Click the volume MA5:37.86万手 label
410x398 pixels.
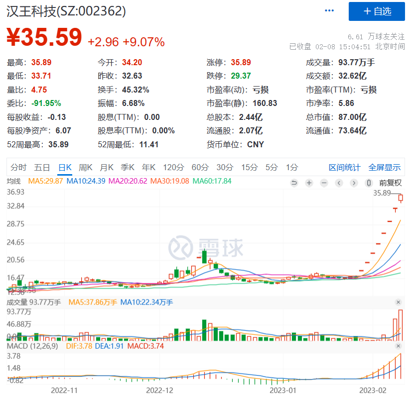[x=93, y=302]
